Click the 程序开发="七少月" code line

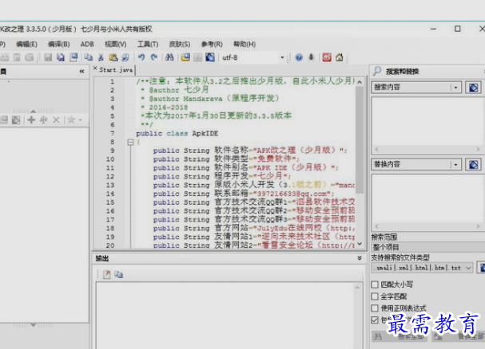(x=222, y=177)
